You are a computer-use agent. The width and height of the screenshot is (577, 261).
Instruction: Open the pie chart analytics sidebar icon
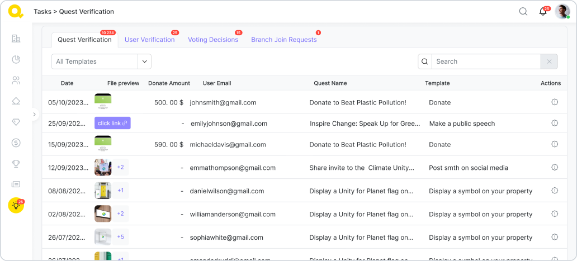[16, 59]
